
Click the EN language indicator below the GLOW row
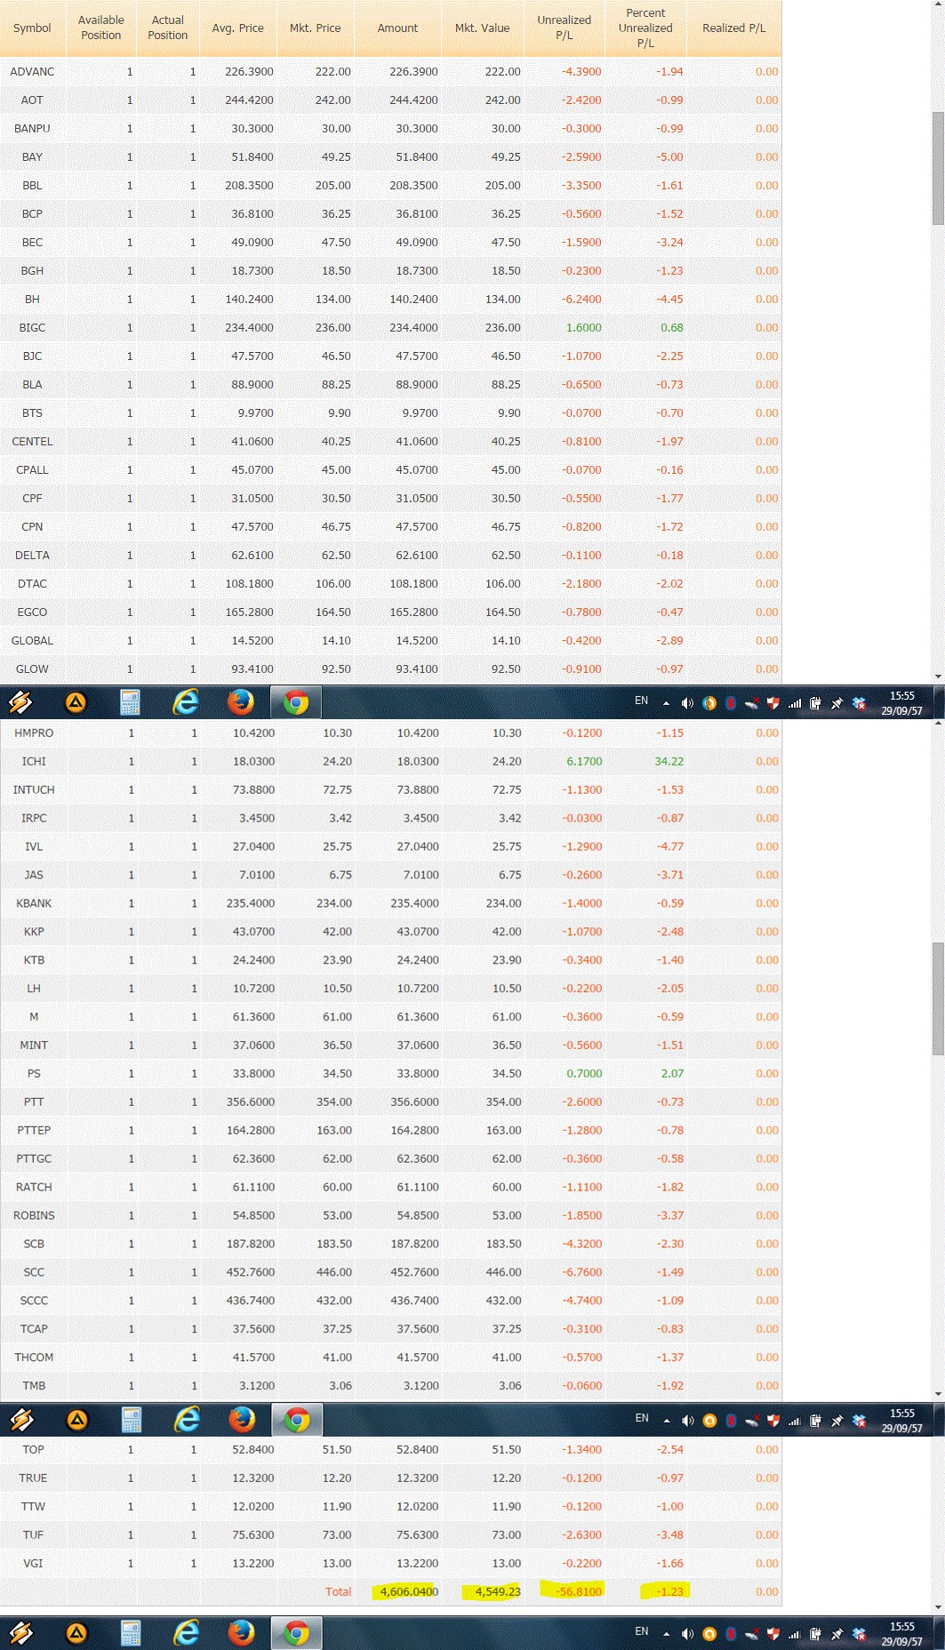(641, 701)
